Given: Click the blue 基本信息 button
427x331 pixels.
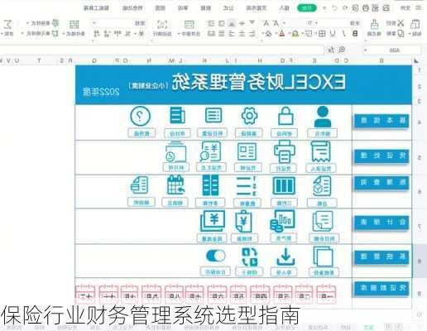Looking at the screenshot, I should coord(381,121).
